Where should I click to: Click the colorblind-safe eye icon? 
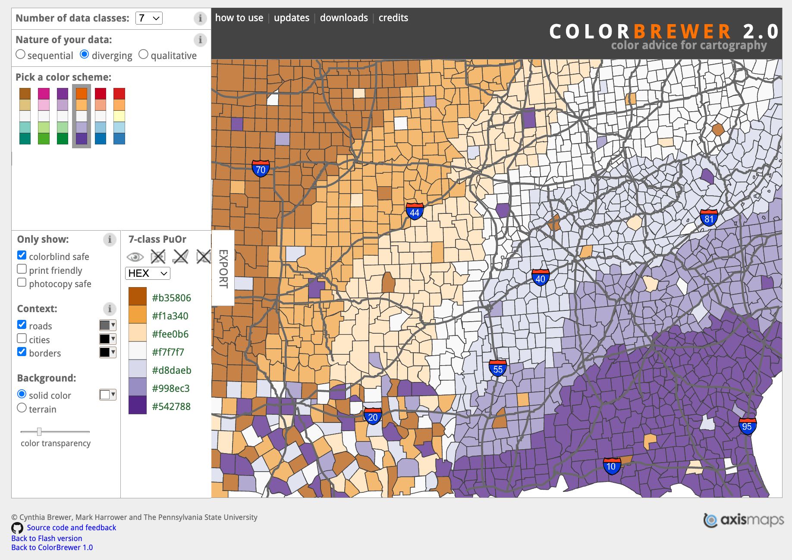(136, 257)
